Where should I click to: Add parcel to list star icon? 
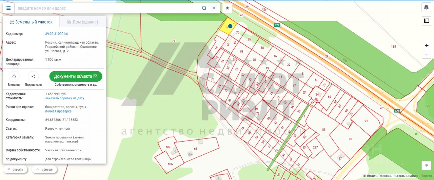point(14,76)
